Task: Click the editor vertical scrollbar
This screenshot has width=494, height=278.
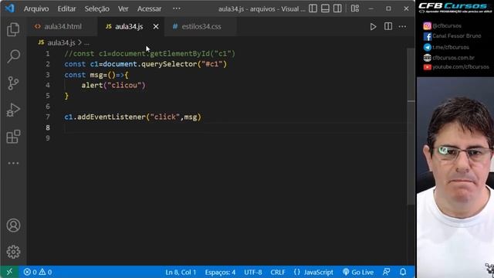Action: click(x=411, y=126)
